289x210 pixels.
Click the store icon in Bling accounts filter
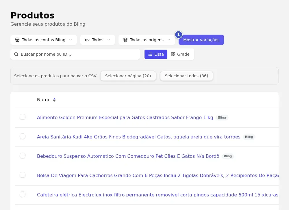[17, 40]
